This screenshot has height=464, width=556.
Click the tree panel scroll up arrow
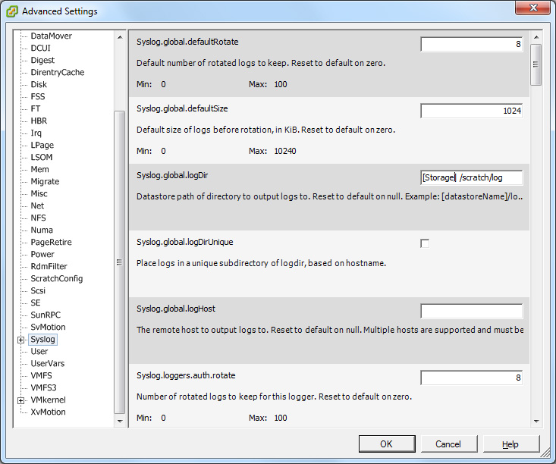[x=120, y=37]
